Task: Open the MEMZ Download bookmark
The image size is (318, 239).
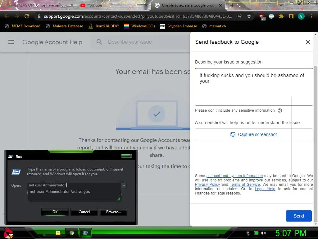Action: (x=22, y=26)
